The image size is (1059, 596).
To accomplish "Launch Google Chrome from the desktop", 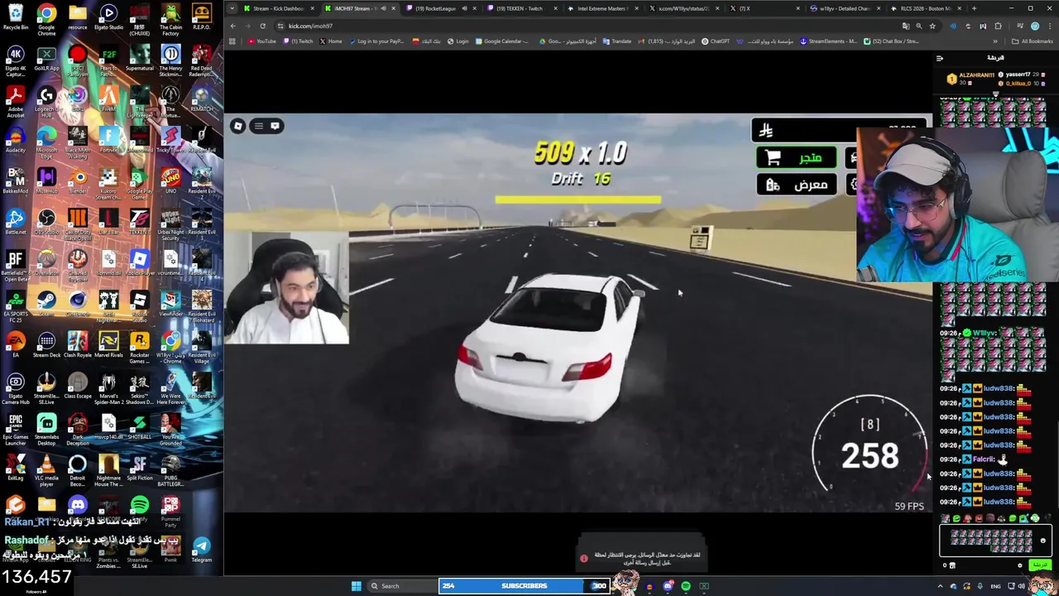I will click(46, 18).
